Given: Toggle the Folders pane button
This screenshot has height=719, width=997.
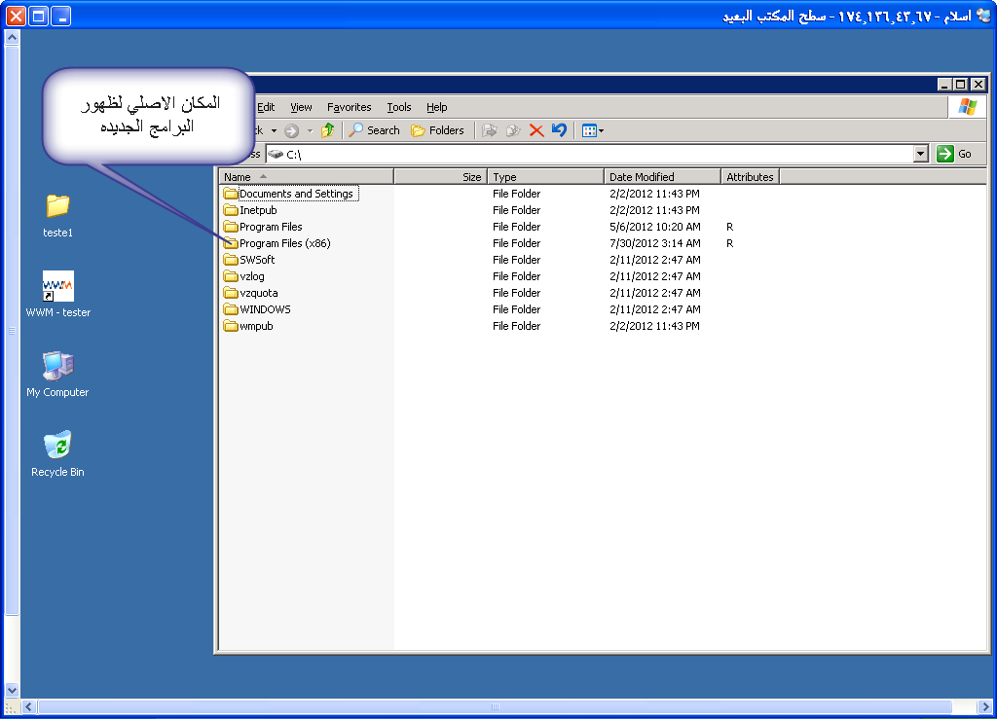Looking at the screenshot, I should point(437,130).
